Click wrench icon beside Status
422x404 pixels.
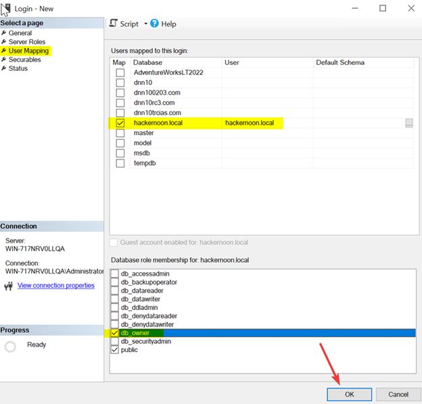[x=4, y=68]
